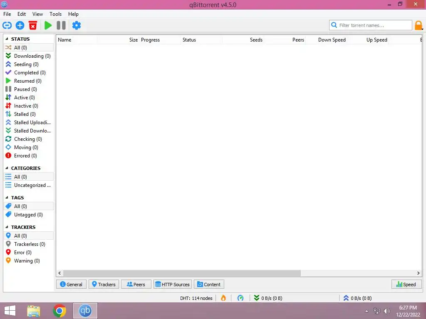426x319 pixels.
Task: Switch to the Peers tab
Action: [136, 284]
